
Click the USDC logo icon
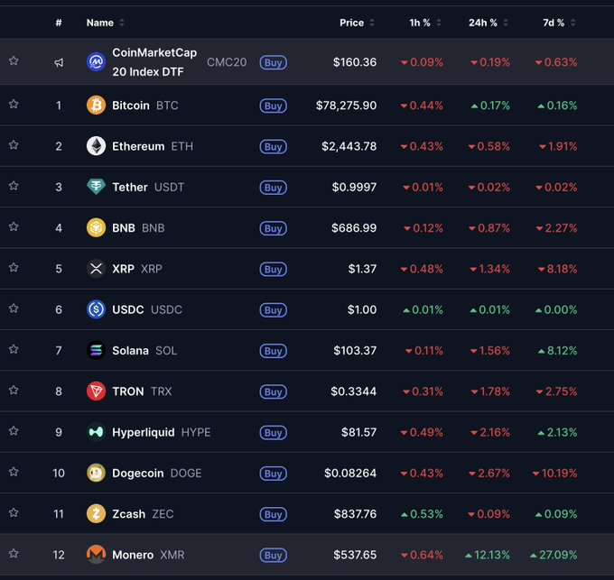[x=96, y=309]
